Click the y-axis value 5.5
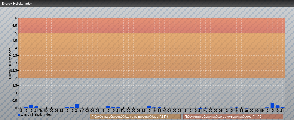The width and height of the screenshot is (294, 120). [15, 25]
